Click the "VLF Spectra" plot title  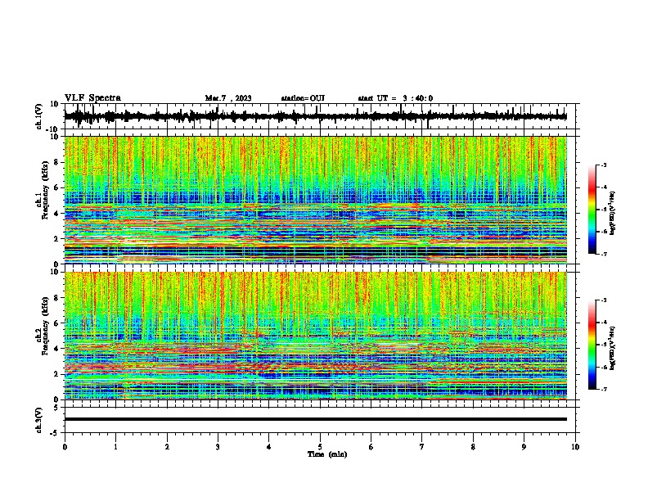92,98
